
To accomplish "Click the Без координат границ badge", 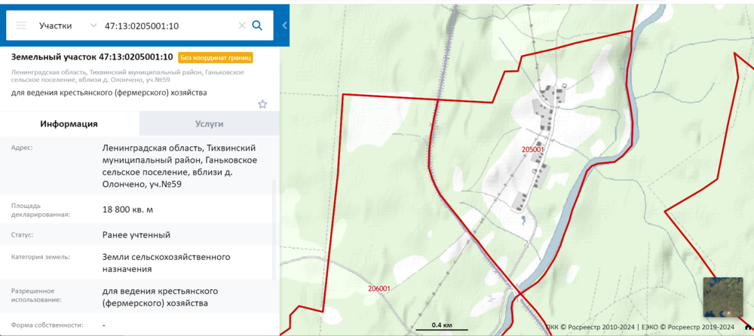I will point(216,57).
